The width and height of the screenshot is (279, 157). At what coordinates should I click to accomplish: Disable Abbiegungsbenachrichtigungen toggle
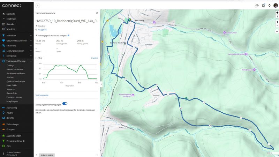(65, 104)
